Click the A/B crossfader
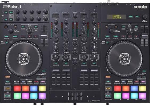The height and width of the screenshot is (105, 150). click(x=75, y=96)
